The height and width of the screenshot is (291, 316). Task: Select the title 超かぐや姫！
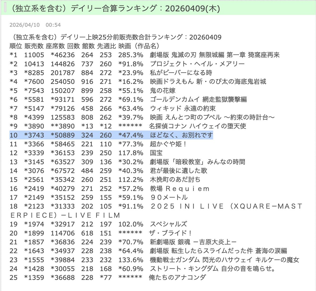pos(169,144)
